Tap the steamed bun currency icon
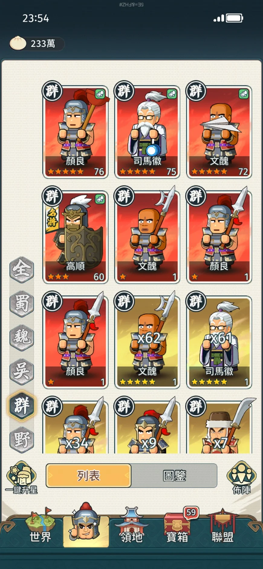 pos(18,43)
